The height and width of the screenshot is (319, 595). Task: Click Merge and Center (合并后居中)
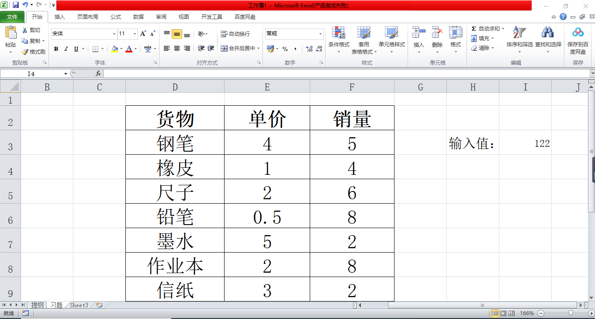[x=238, y=49]
